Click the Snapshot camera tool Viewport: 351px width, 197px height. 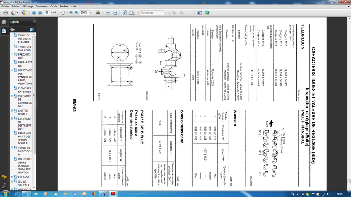pos(98,13)
